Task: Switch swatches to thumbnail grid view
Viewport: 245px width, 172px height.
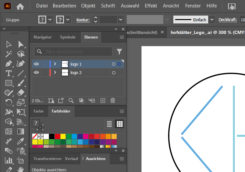Action: pyautogui.click(x=120, y=124)
